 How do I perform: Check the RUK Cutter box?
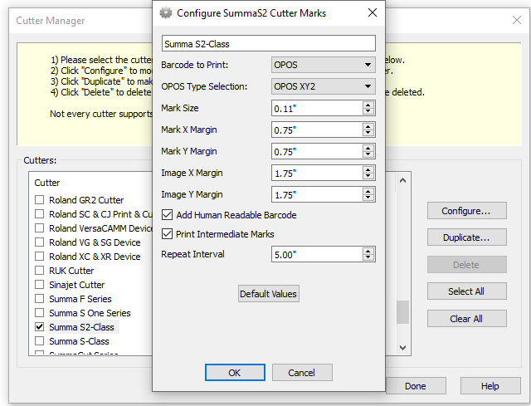[40, 271]
